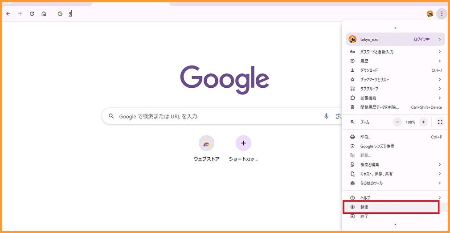
Task: Select 閲覧履歴データを削除 menu item
Action: click(x=395, y=107)
